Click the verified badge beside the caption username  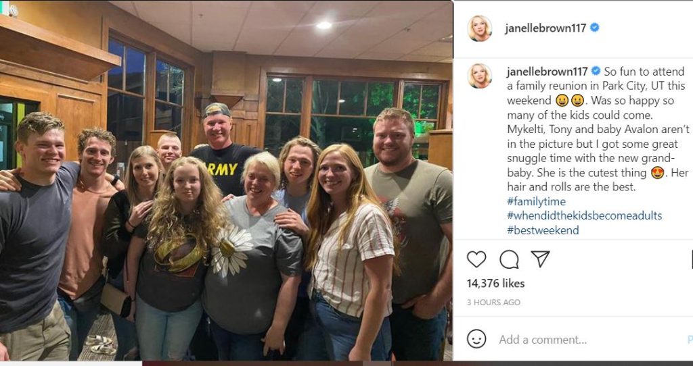(x=596, y=71)
